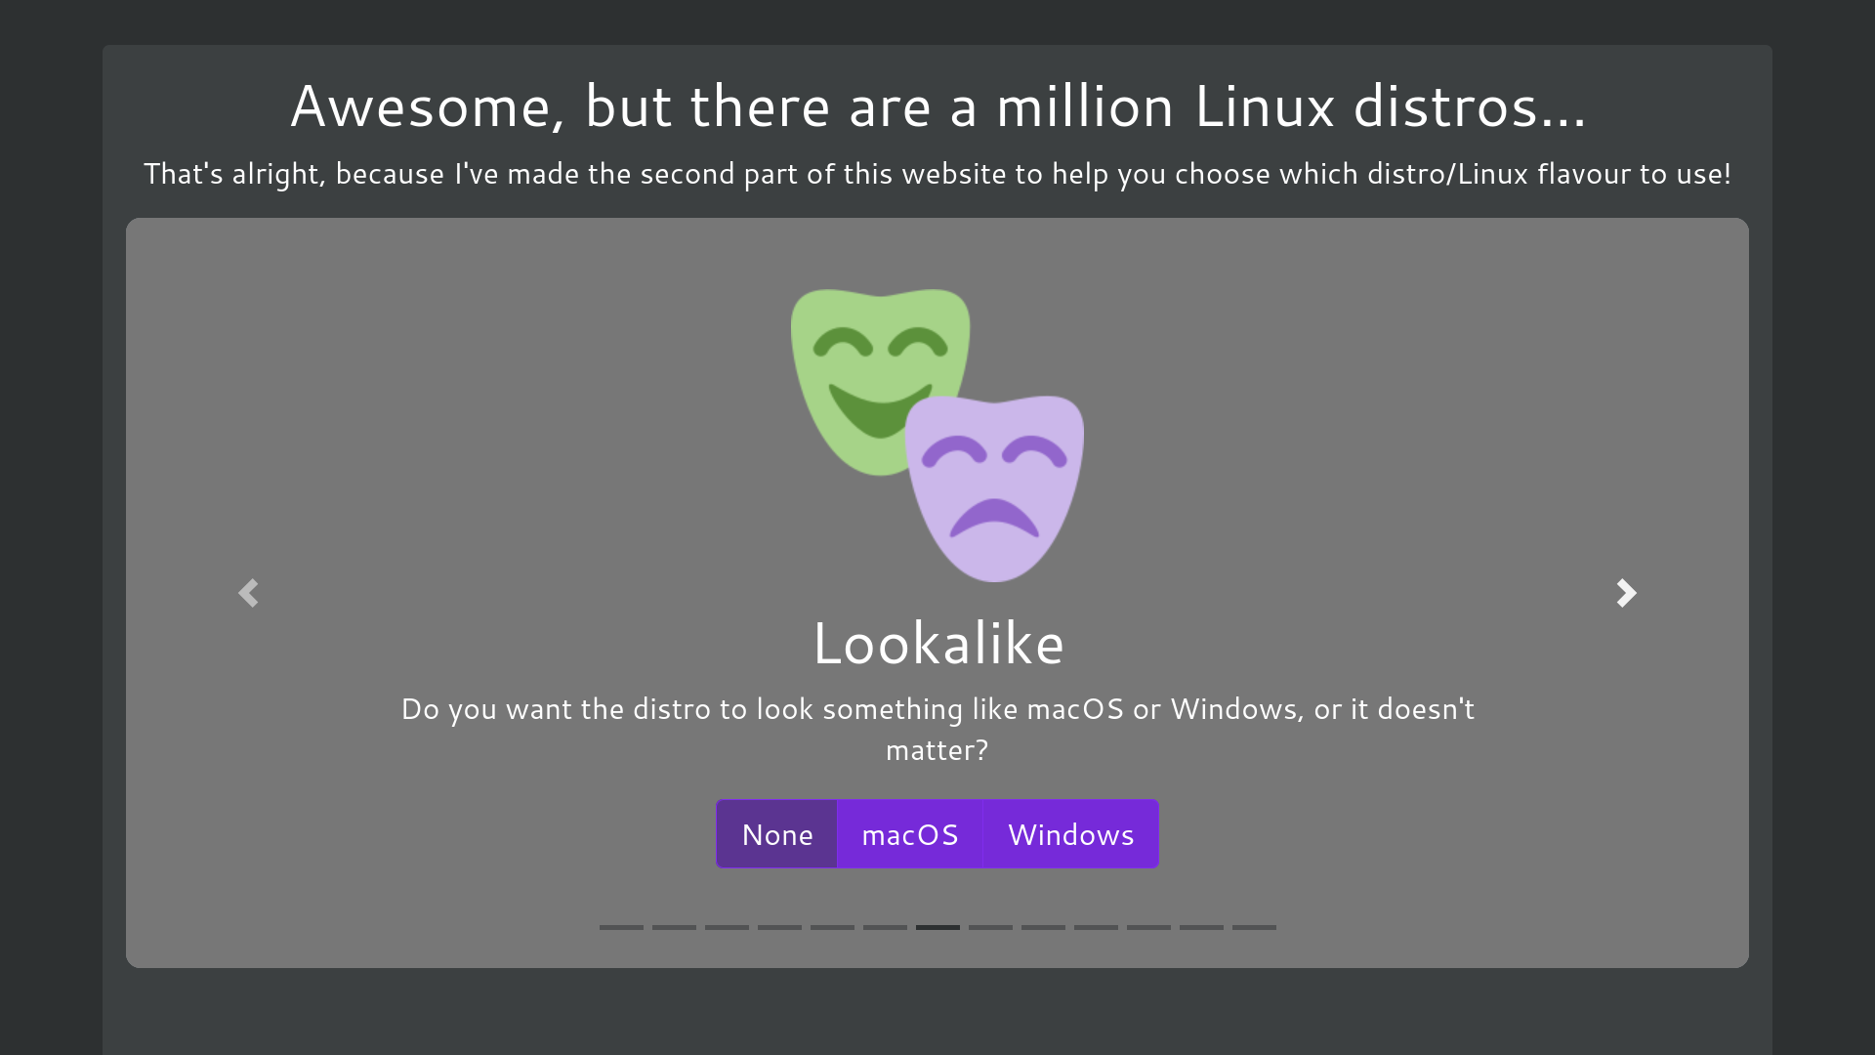Viewport: 1875px width, 1055px height.
Task: Choose the macOS lookalike option
Action: coord(909,834)
